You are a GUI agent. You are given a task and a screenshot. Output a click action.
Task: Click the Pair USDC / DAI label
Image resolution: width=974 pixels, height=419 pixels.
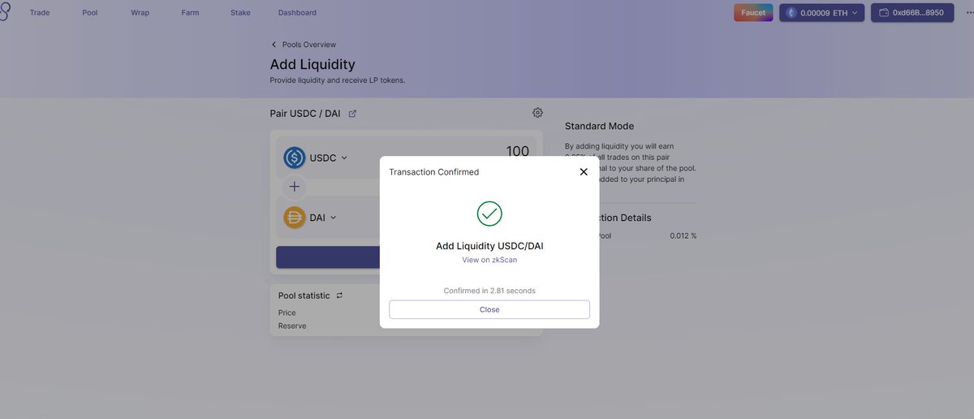coord(305,114)
